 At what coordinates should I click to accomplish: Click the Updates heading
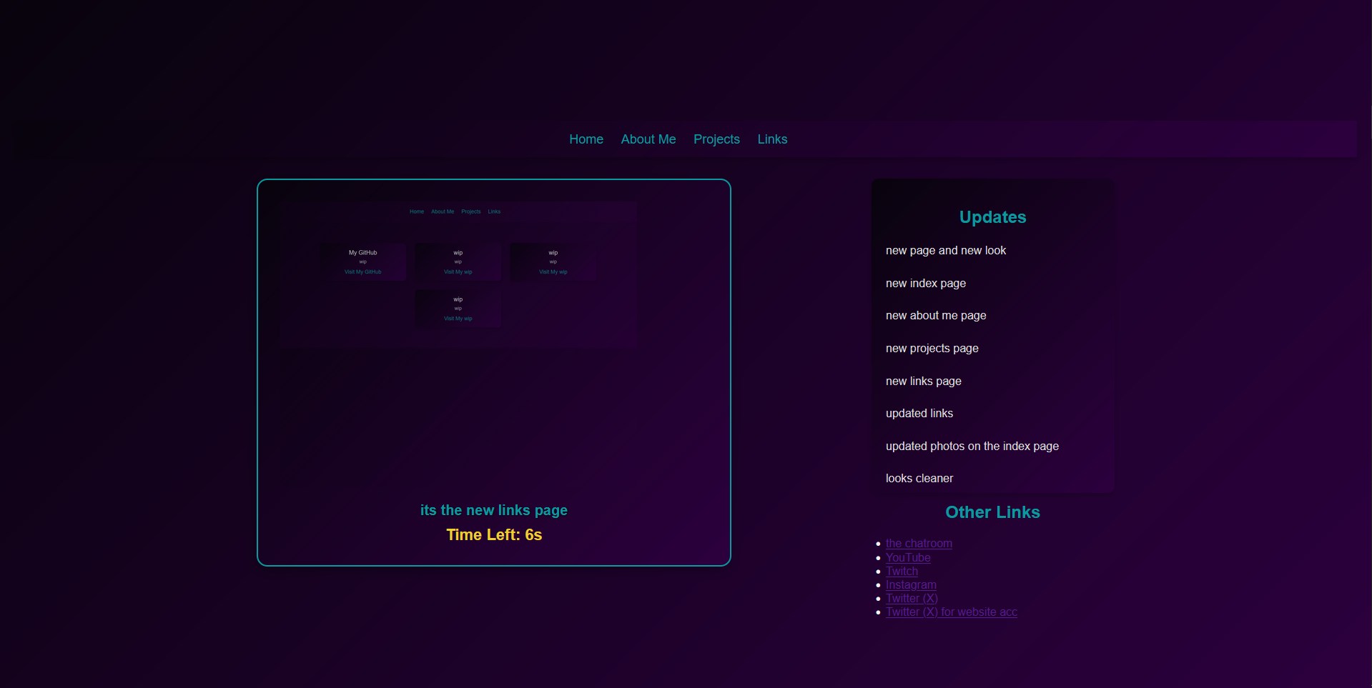pyautogui.click(x=992, y=217)
